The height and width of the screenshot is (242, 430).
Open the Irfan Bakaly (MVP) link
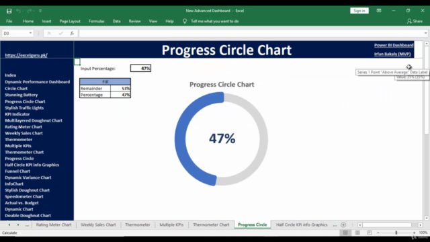392,54
